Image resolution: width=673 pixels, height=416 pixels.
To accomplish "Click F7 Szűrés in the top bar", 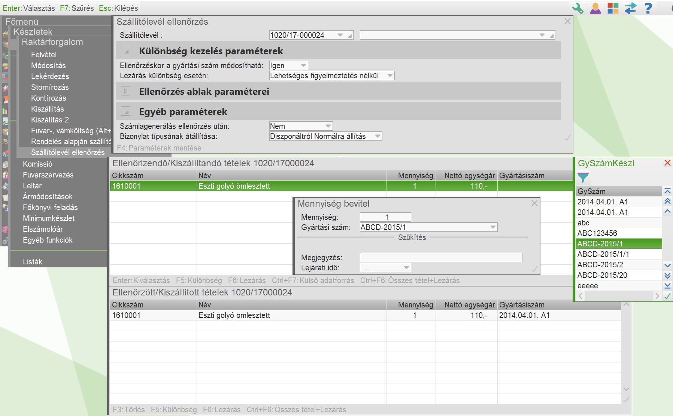I will click(77, 8).
